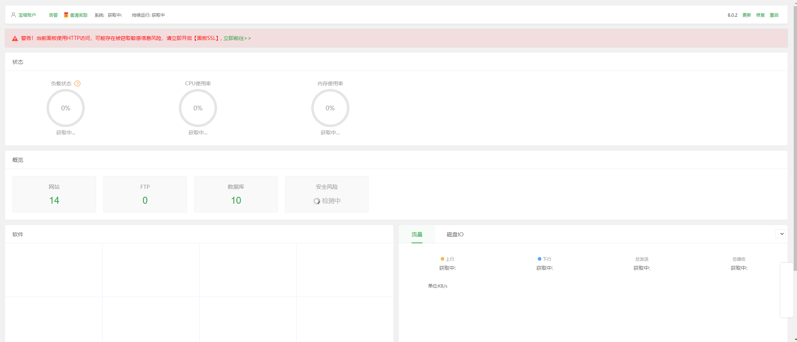This screenshot has width=797, height=342.
Task: Click 重启 to restart the panel
Action: coord(774,15)
